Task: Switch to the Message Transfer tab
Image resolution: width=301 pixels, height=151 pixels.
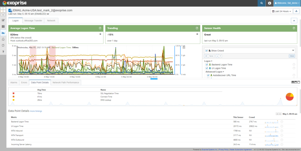Action: pos(34,21)
